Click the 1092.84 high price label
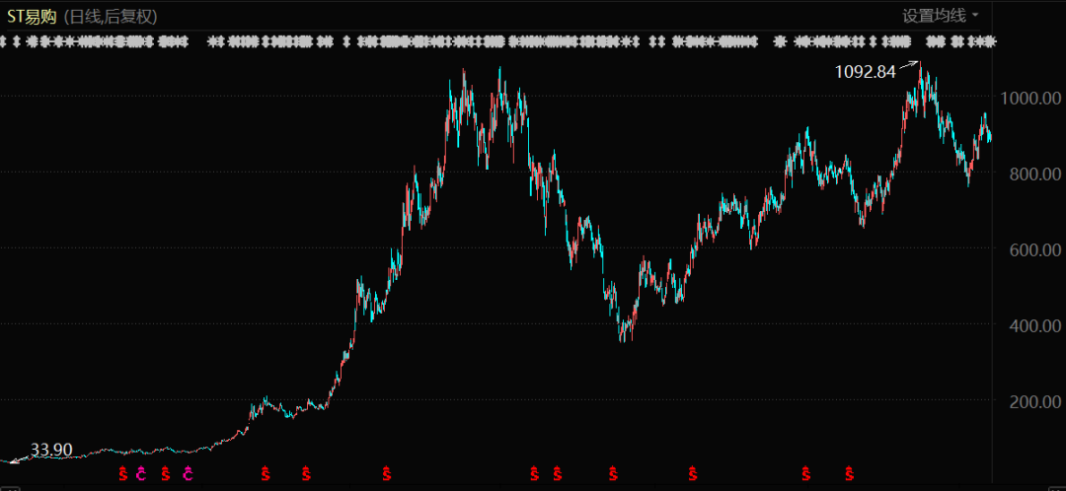 tap(865, 71)
